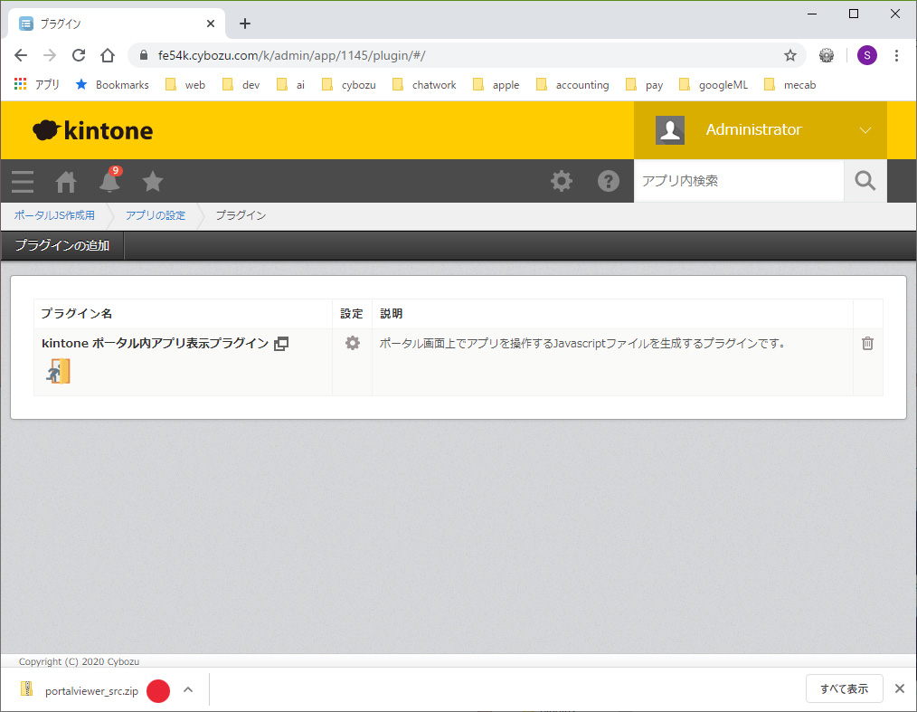
Task: Click the プラグインの追加 button
Action: [62, 245]
